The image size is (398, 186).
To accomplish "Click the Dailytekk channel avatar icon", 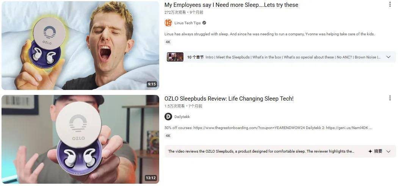I will pyautogui.click(x=168, y=117).
